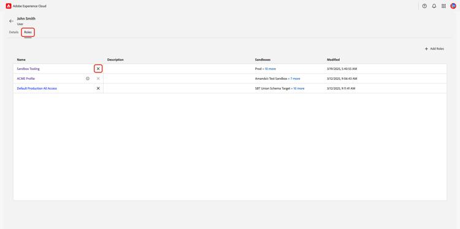Screen dimensions: 460x229
Task: Click the Prod sandbox text
Action: pos(258,69)
